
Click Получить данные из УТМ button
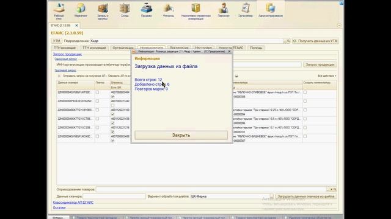point(315,41)
